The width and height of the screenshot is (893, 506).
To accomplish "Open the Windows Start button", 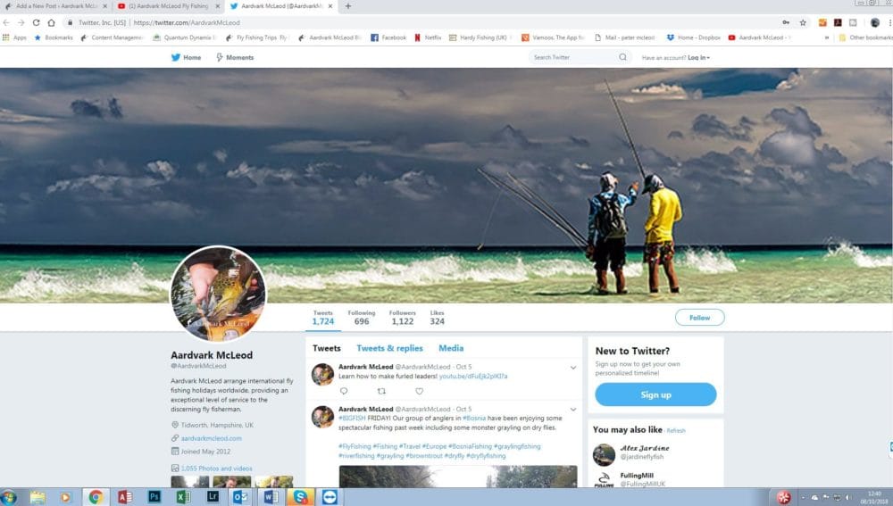I will [9, 497].
